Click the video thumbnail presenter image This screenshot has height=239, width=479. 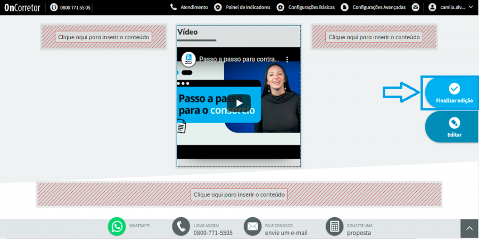(278, 98)
